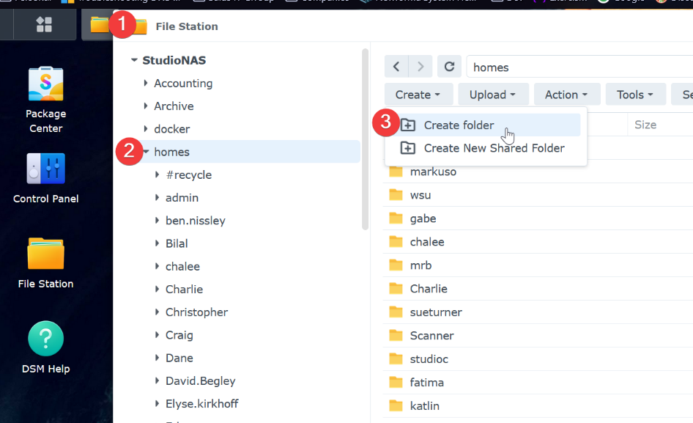The image size is (693, 423).
Task: Expand the Accounting folder
Action: [145, 83]
